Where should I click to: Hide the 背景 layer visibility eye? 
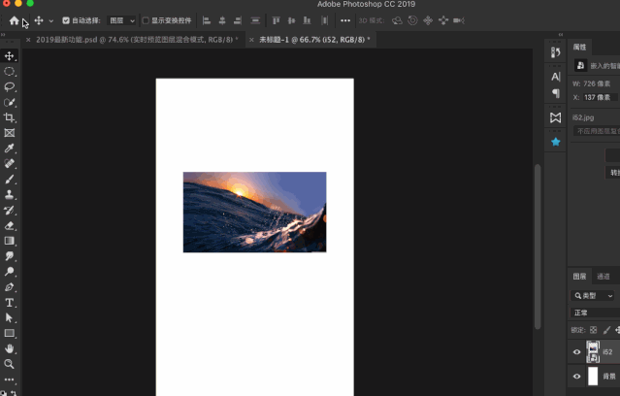pos(577,377)
